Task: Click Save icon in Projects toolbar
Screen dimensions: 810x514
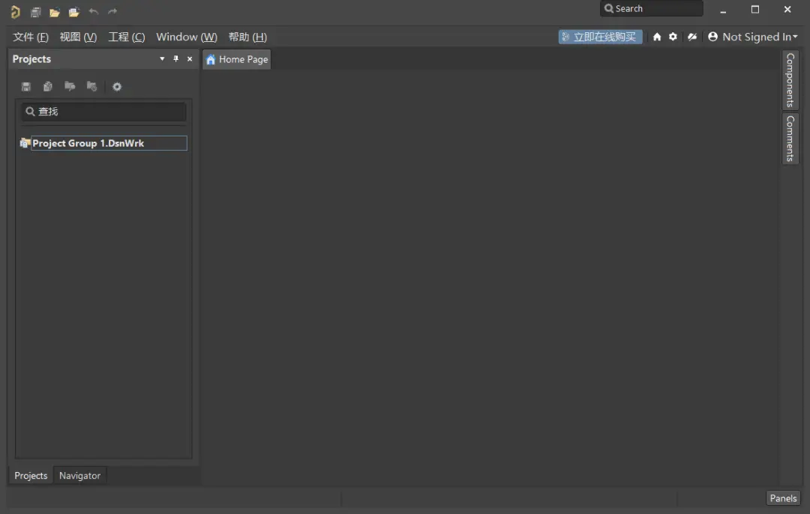Action: (25, 87)
